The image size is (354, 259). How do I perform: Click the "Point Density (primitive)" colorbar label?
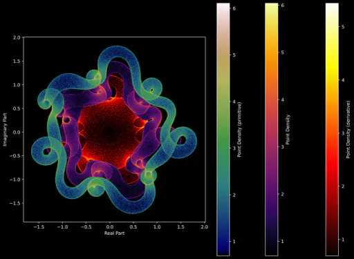point(239,130)
